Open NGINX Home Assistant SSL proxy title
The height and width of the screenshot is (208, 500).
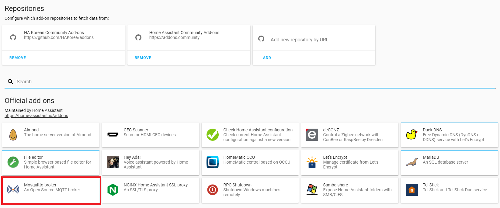coord(156,185)
